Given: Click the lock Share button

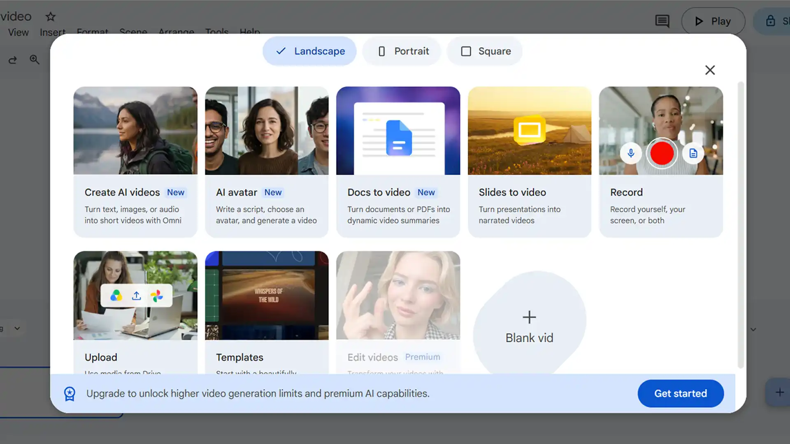Looking at the screenshot, I should [x=772, y=21].
